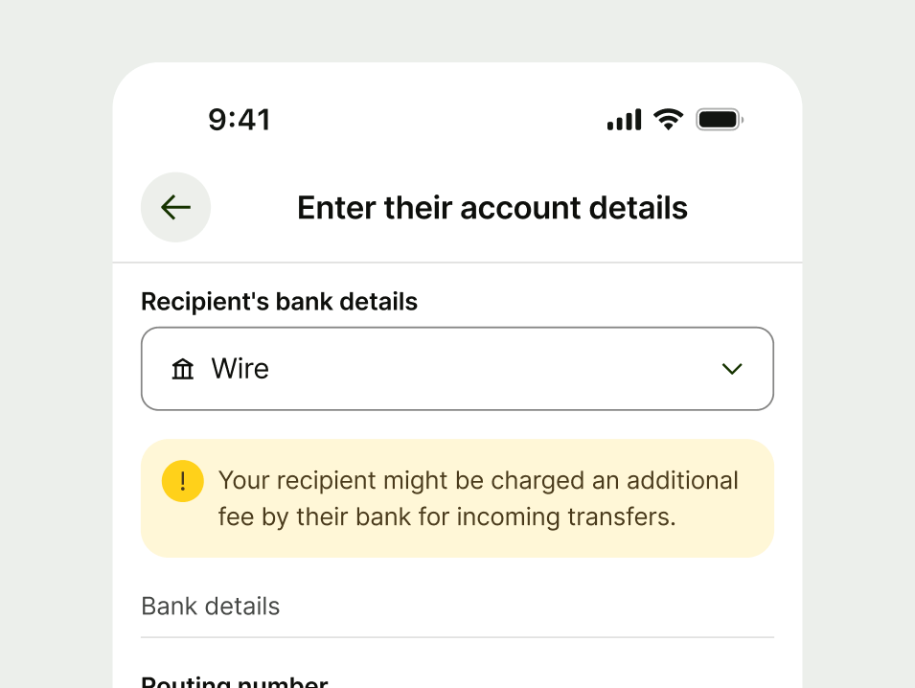Click the divider under Bank details

(x=457, y=635)
